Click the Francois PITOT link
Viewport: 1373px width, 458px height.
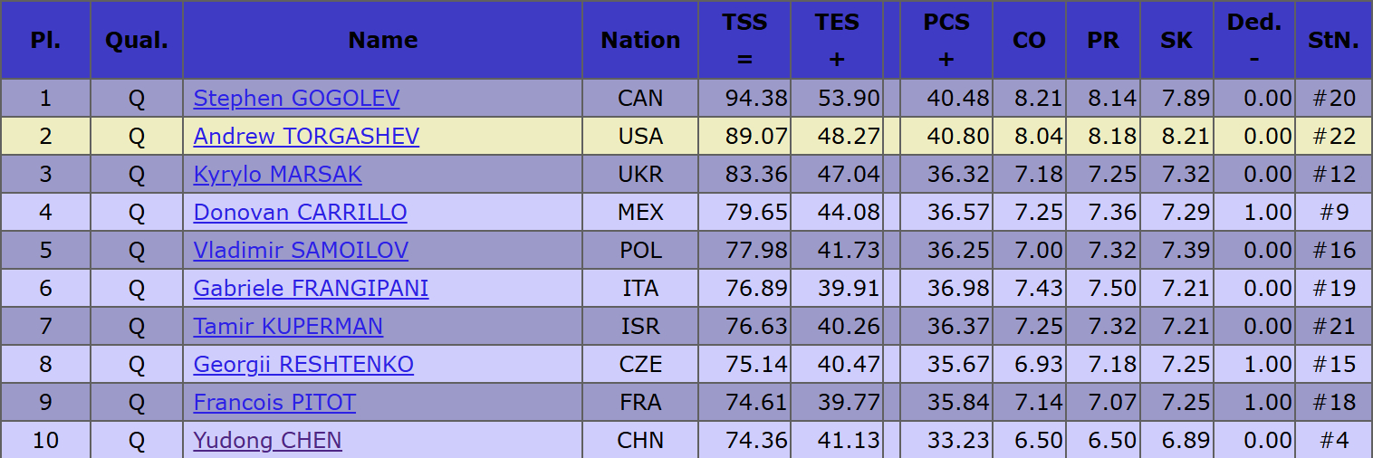(274, 402)
